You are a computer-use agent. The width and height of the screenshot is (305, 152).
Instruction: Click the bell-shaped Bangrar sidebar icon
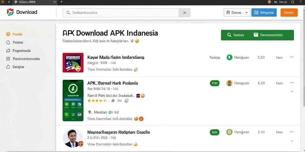click(x=8, y=67)
